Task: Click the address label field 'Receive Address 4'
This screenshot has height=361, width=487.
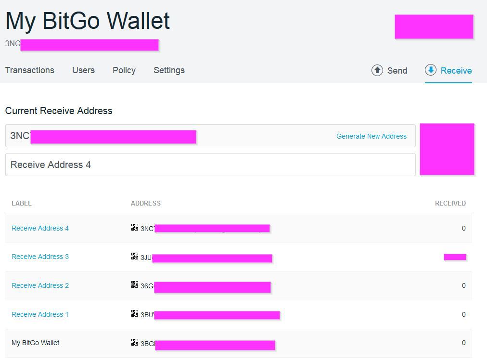Action: coord(210,165)
